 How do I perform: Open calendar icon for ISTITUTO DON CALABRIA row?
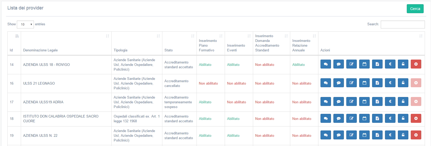click(x=364, y=118)
